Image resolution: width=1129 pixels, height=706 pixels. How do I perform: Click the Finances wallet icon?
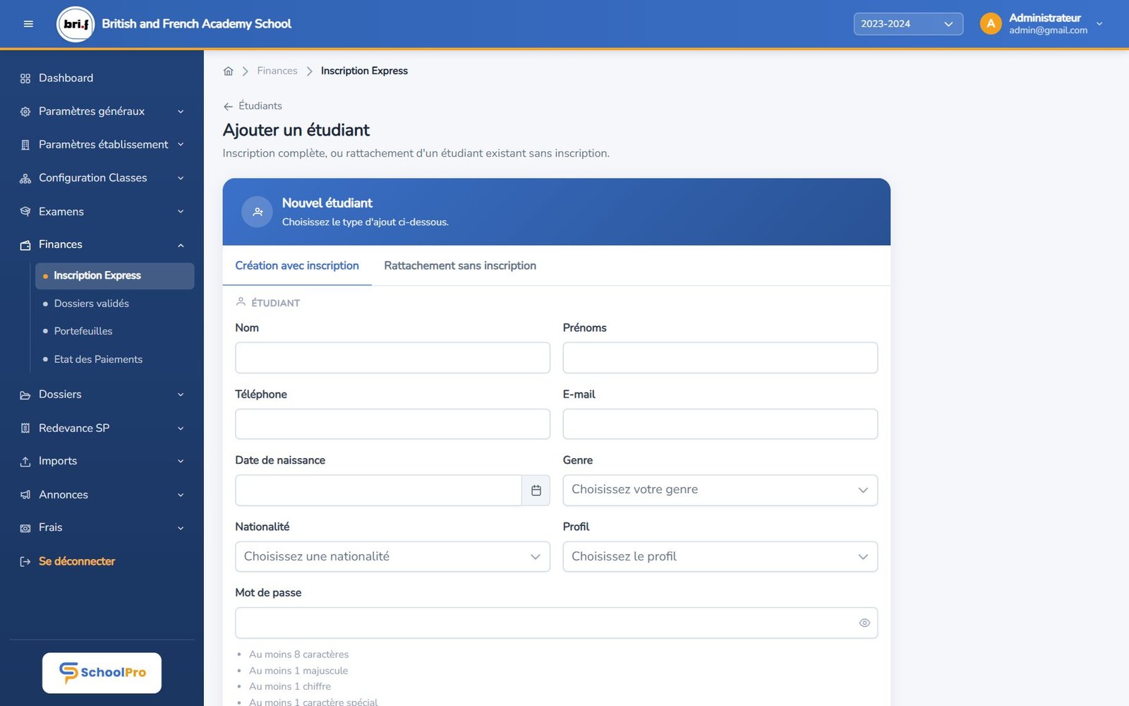coord(25,245)
